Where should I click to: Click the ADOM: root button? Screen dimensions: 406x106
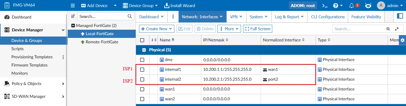click(303, 5)
